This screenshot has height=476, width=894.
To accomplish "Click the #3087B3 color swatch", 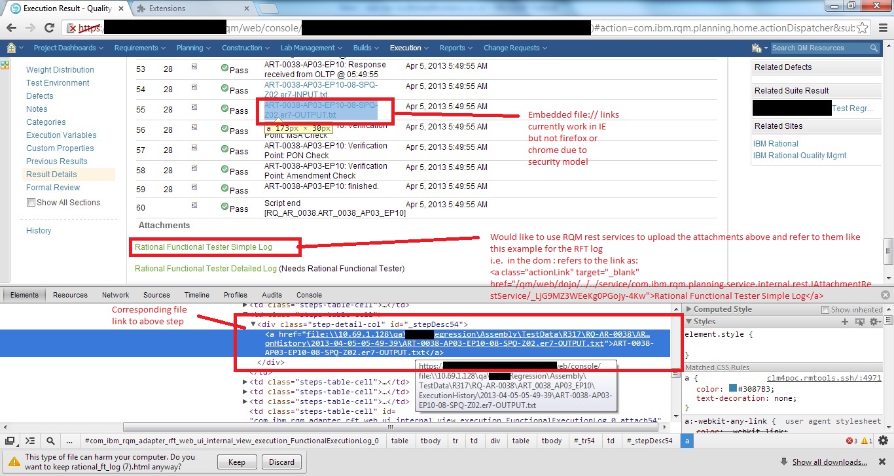I will tap(732, 388).
